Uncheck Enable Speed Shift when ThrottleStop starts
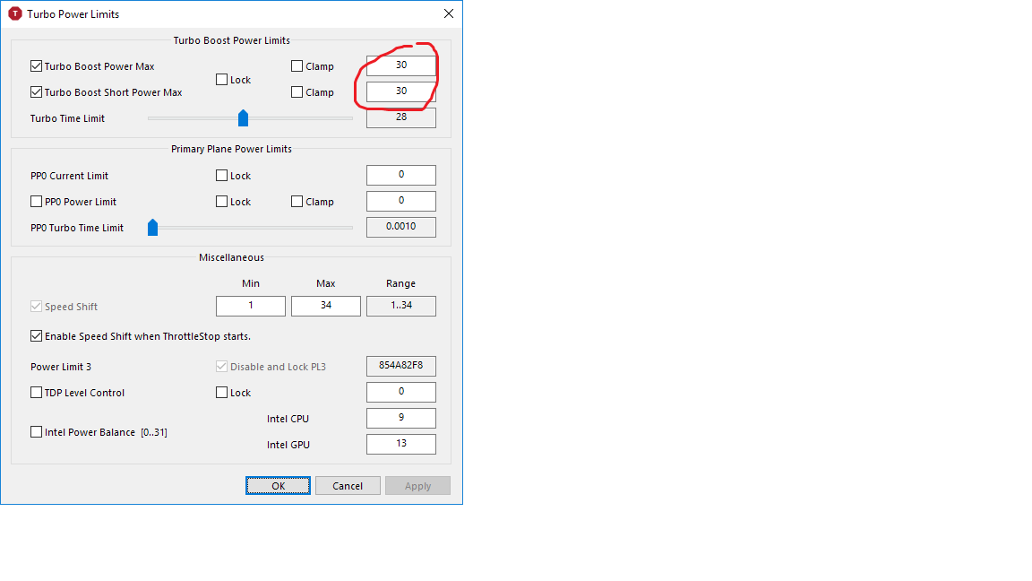 pos(36,336)
